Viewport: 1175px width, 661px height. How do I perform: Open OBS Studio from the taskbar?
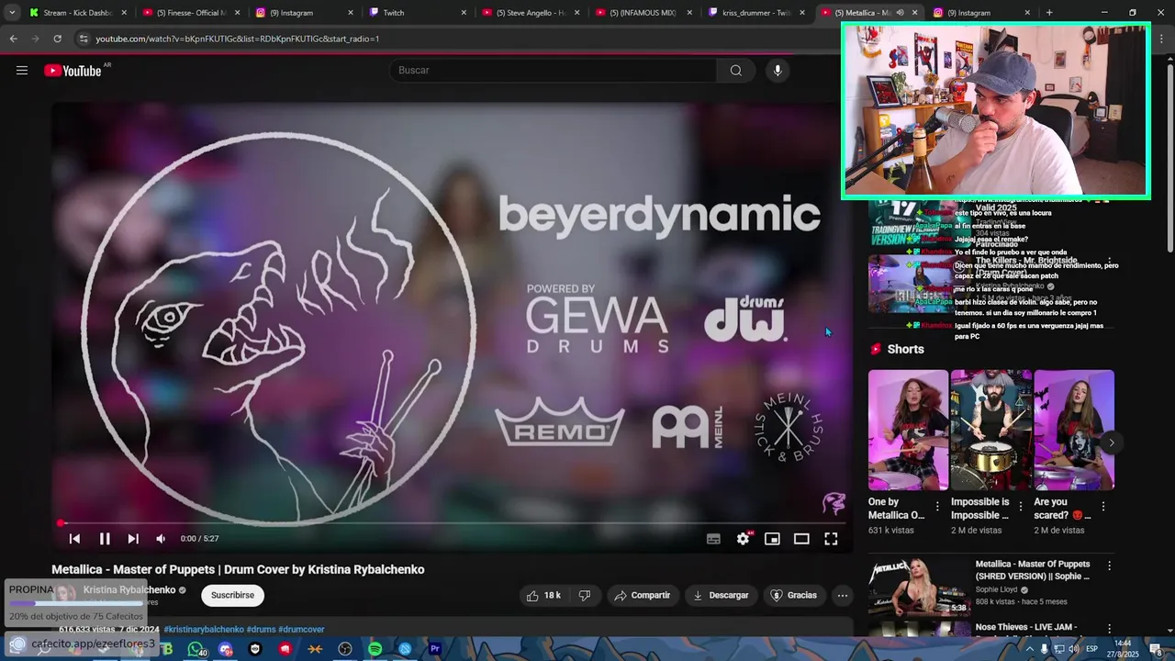tap(345, 649)
